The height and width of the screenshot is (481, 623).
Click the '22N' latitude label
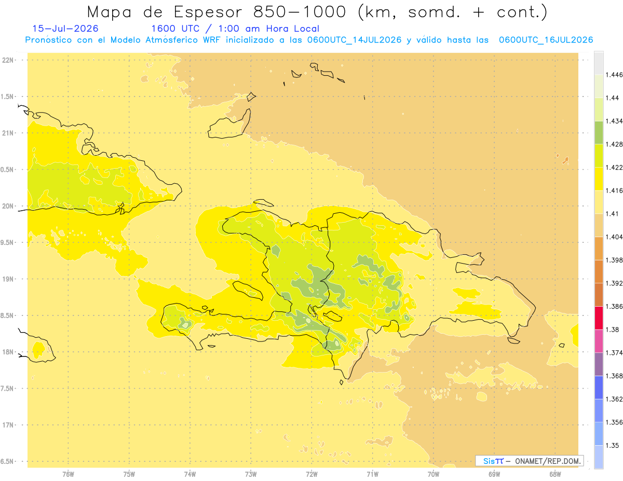click(7, 60)
